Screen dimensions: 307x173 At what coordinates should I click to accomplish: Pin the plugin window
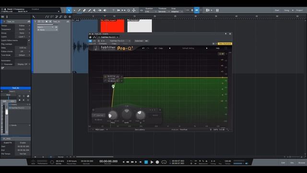(225, 34)
